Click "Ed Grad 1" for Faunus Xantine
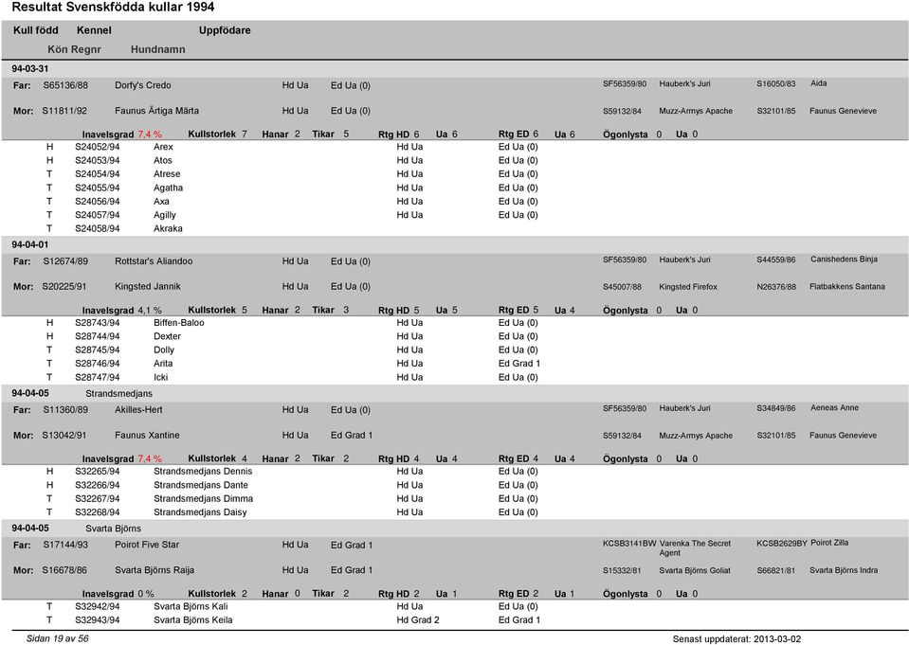This screenshot has width=909, height=645. coord(352,436)
